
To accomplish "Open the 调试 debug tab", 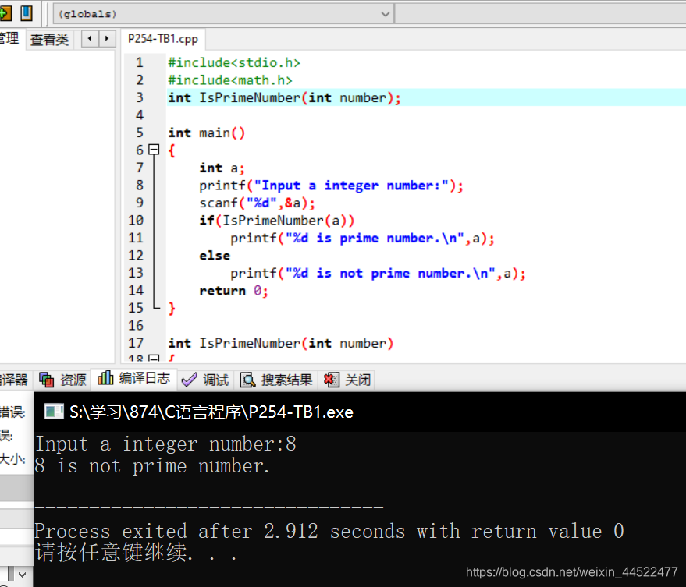I will pyautogui.click(x=205, y=380).
